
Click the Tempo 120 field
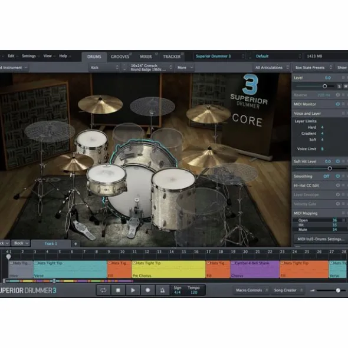(193, 290)
